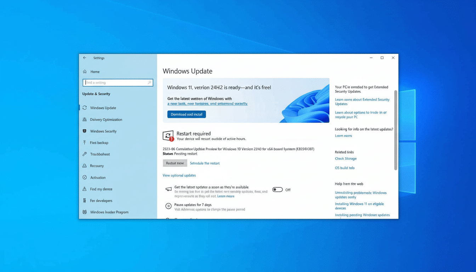Viewport: 476px width, 272px height.
Task: Click the Download and install button
Action: pos(186,114)
